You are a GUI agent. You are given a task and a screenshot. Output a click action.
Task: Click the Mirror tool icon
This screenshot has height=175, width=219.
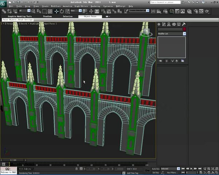153,11
